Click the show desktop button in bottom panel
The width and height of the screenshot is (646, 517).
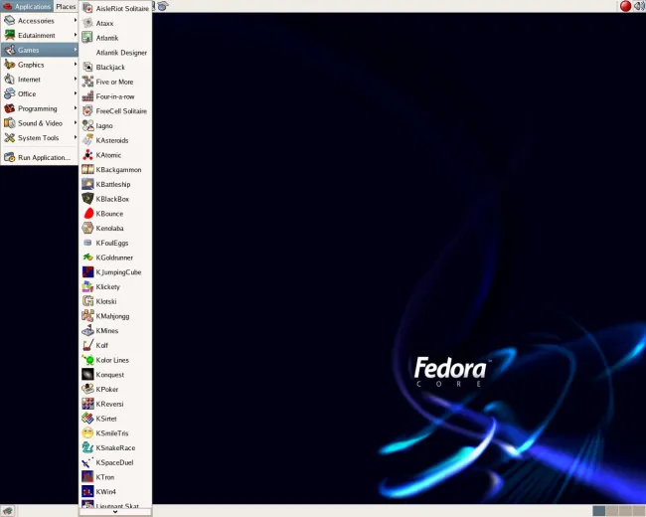coord(7,511)
